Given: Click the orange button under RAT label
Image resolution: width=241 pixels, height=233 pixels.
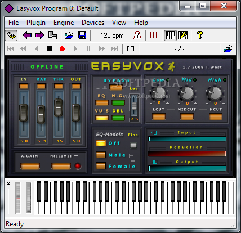Looking at the screenshot, I should [x=41, y=86].
